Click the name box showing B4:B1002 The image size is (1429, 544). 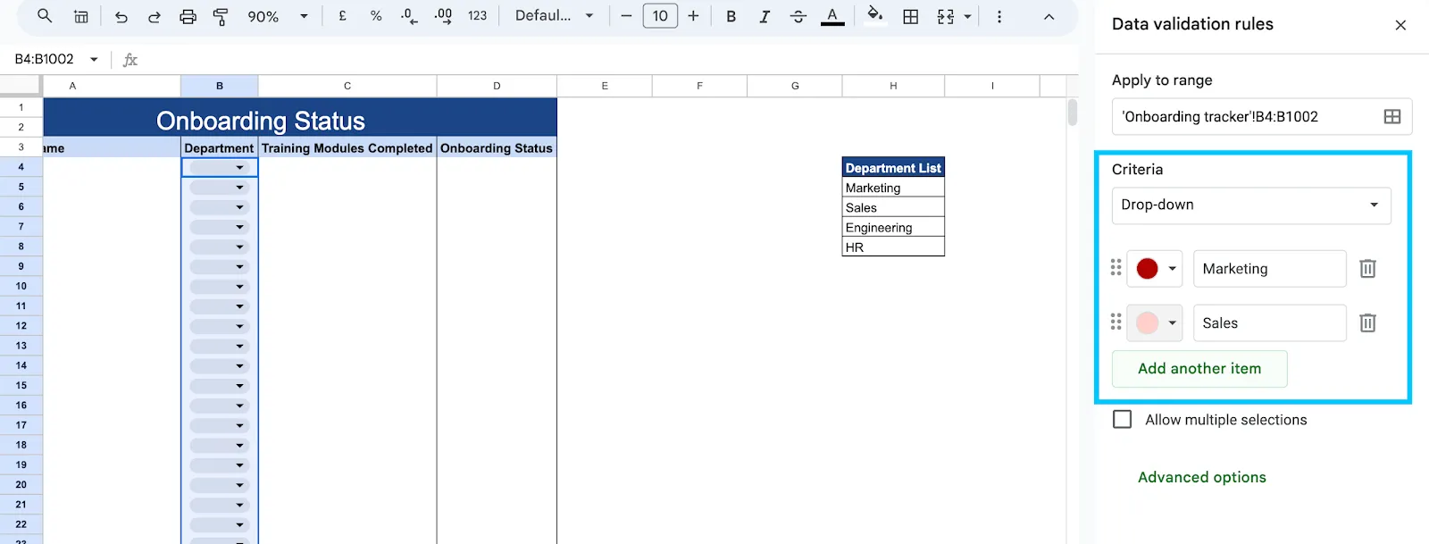click(45, 59)
